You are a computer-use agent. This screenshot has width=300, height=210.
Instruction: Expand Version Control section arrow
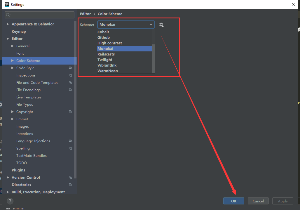8,178
